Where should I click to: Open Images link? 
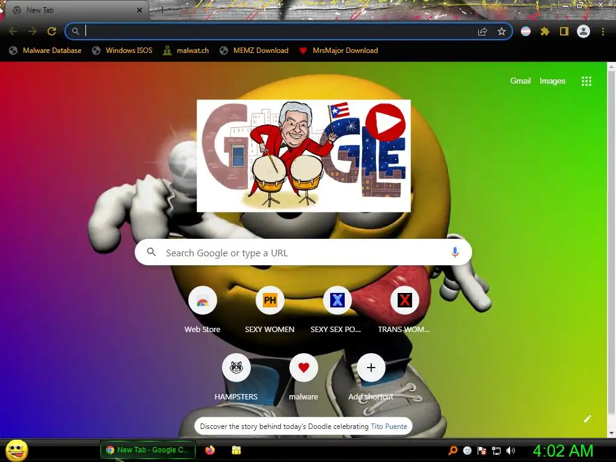[552, 81]
